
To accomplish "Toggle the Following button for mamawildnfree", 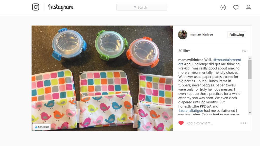I will [236, 34].
